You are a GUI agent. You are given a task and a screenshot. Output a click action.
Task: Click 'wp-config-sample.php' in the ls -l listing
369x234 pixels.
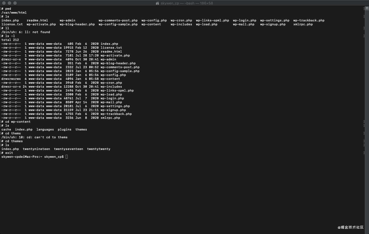click(120, 71)
